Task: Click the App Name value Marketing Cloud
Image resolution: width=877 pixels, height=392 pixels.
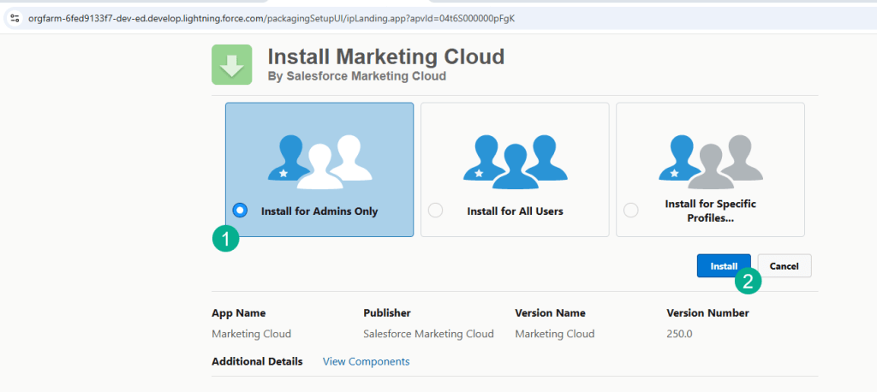Action: (251, 334)
